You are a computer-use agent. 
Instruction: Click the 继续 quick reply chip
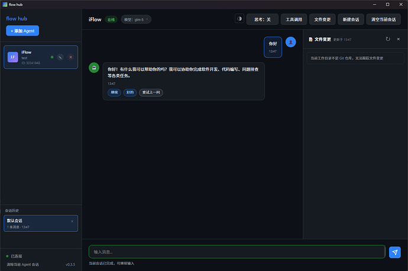pos(114,92)
